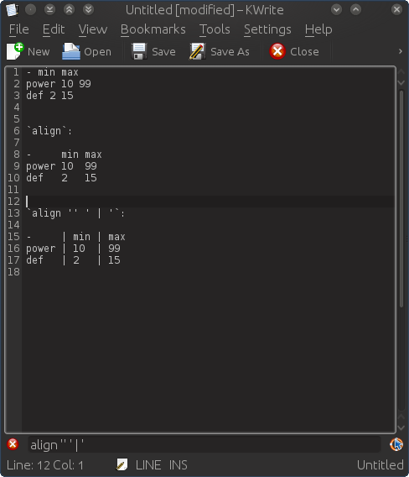
Task: Click the Save floppy disk icon
Action: click(139, 51)
